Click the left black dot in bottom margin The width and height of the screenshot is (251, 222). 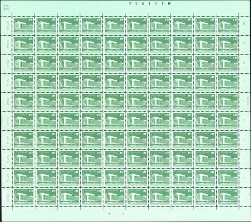pyautogui.click(x=109, y=214)
